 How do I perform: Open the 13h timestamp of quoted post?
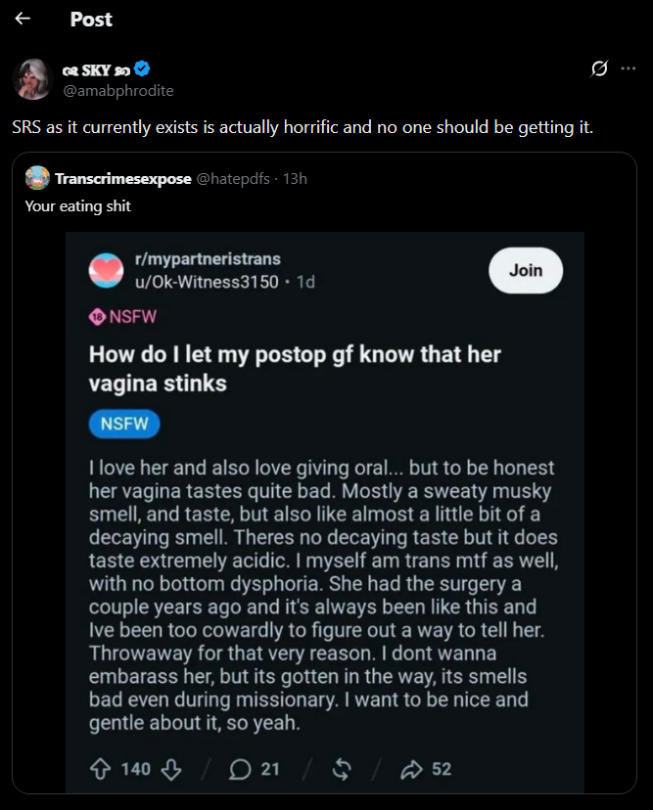click(295, 179)
